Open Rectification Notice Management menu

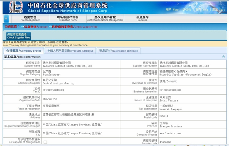pos(105,19)
